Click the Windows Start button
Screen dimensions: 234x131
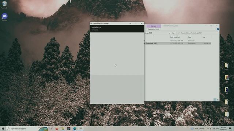coord(3,128)
